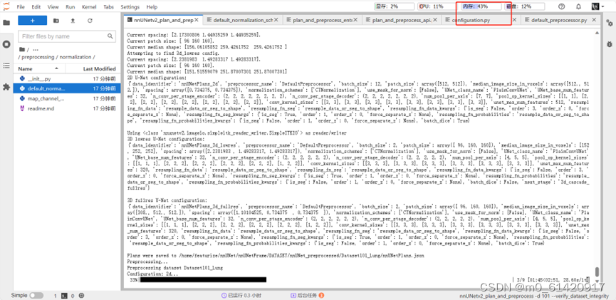616x300 pixels.
Task: Create a new folder in file browser
Action: click(56, 21)
